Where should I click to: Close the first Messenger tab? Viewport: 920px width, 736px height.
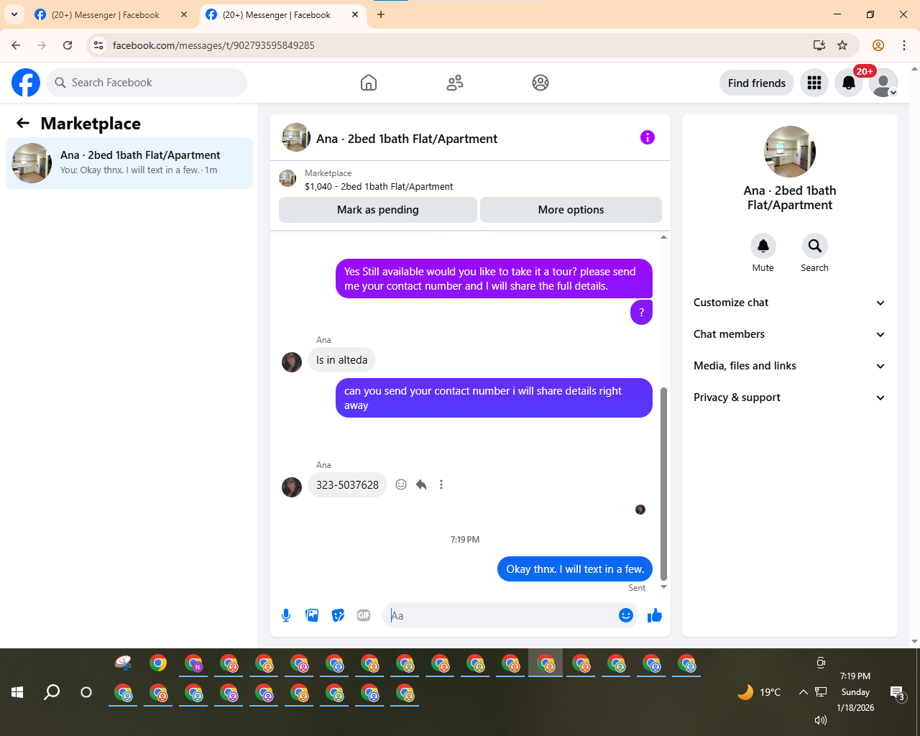coord(184,14)
